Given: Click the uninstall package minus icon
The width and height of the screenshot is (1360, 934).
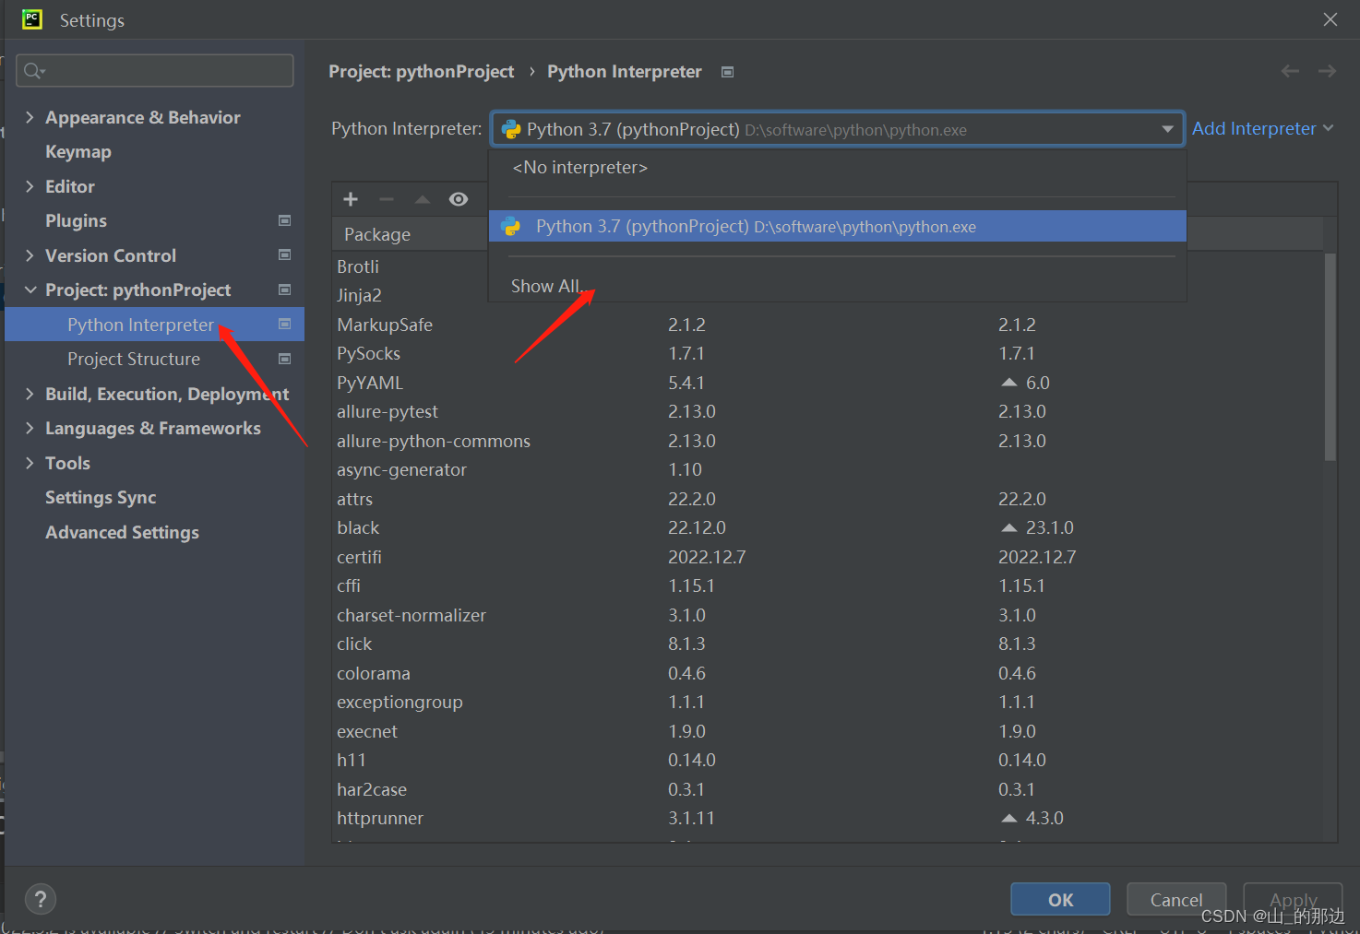Looking at the screenshot, I should click(x=387, y=199).
